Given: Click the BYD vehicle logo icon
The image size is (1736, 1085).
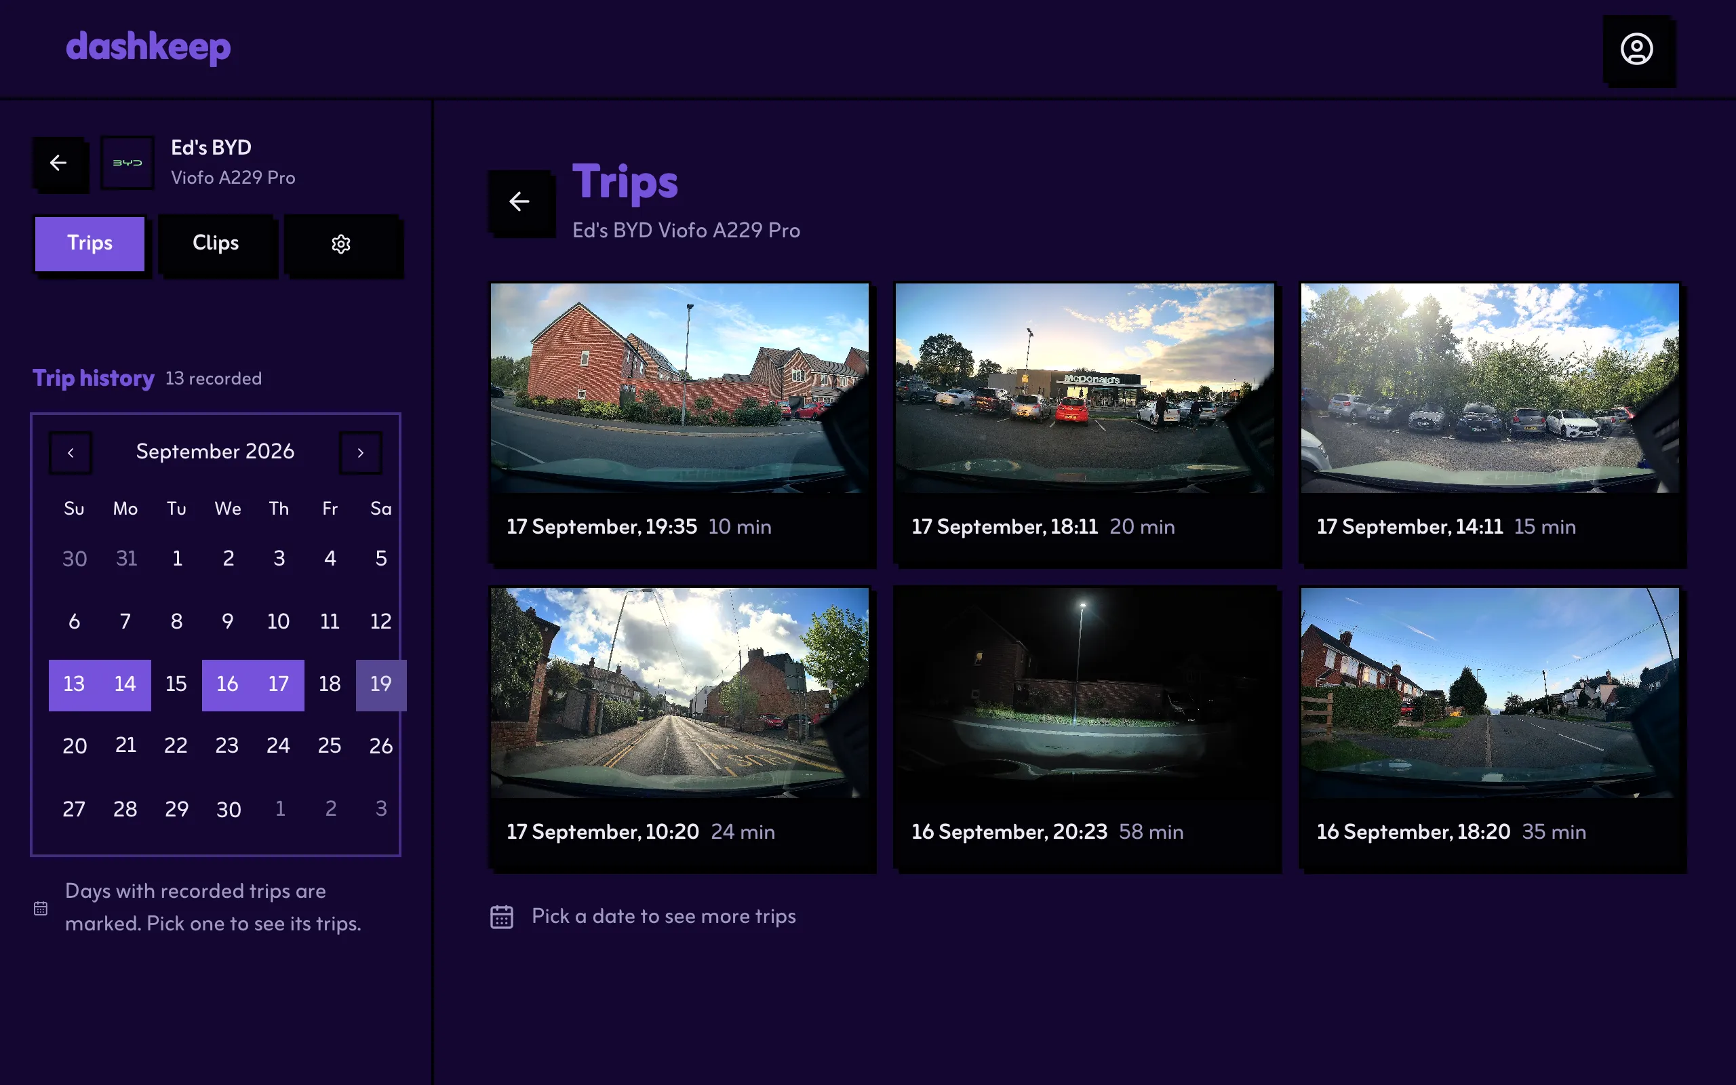Looking at the screenshot, I should [127, 163].
